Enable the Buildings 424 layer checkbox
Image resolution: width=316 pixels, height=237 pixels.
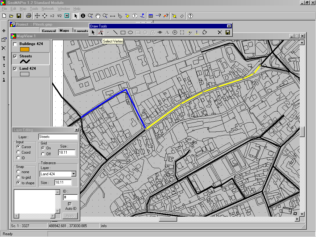click(15, 44)
